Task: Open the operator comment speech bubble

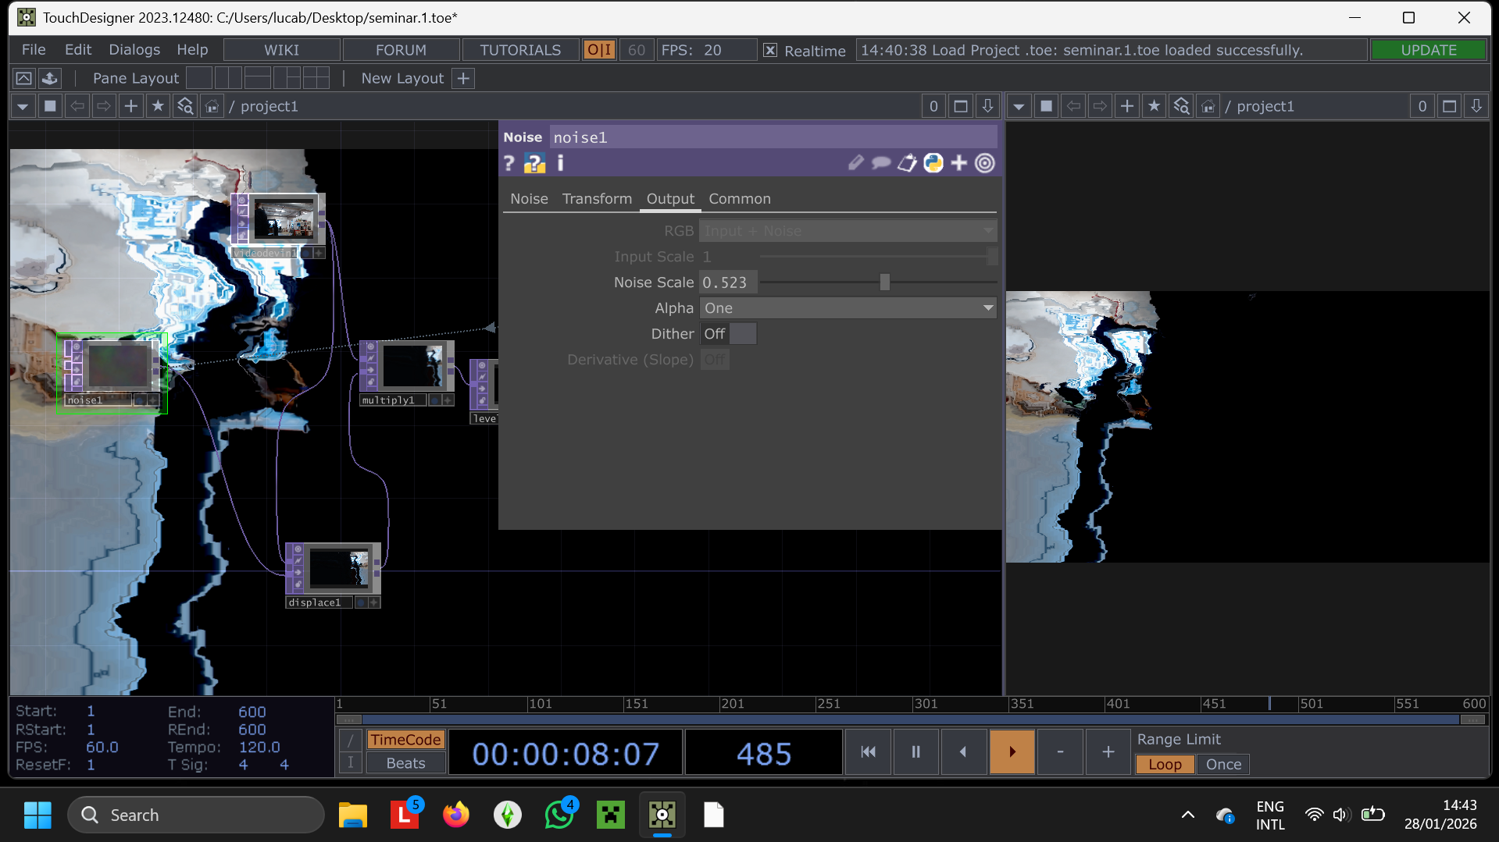Action: (x=881, y=163)
